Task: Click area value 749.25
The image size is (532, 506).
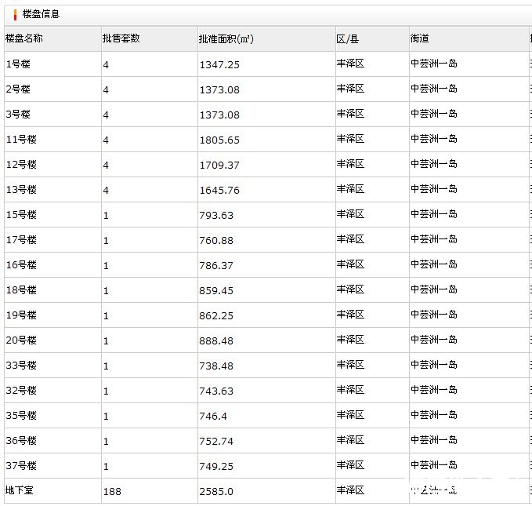Action: click(216, 466)
